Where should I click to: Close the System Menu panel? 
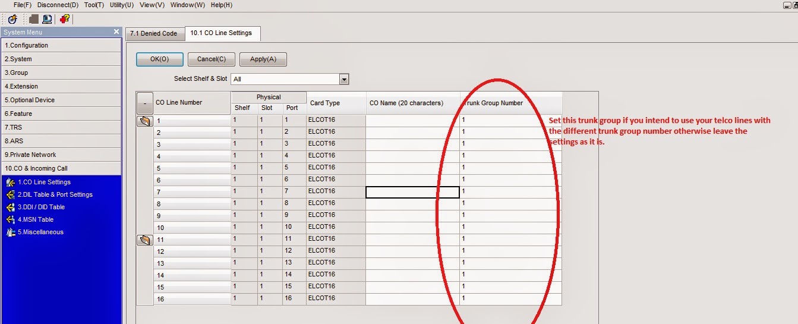116,32
